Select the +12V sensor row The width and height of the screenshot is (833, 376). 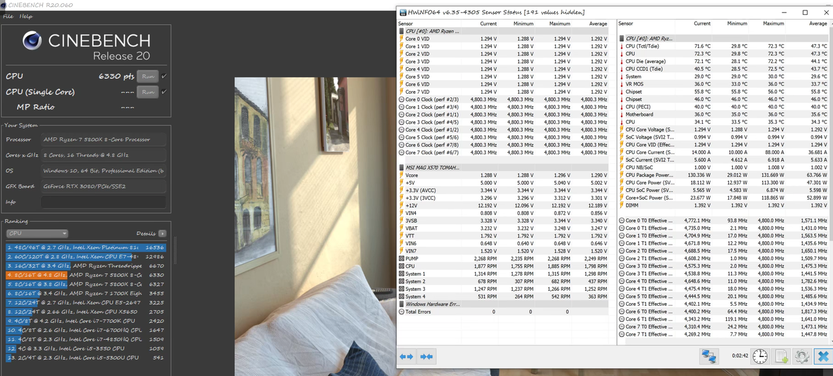point(503,206)
